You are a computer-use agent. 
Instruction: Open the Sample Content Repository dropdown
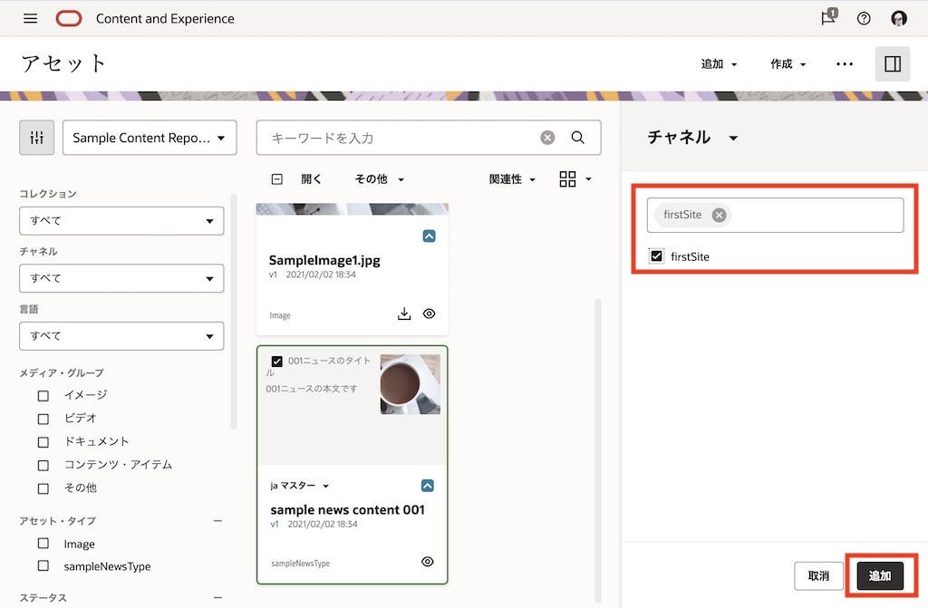pyautogui.click(x=150, y=138)
